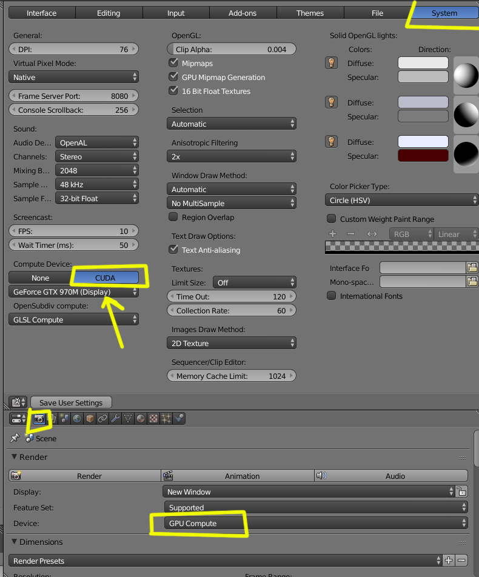Switch to the Themes tab
The image size is (479, 577).
click(310, 13)
